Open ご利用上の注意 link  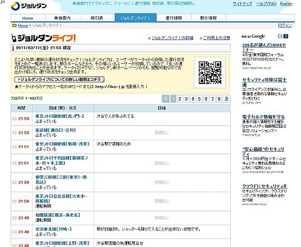pos(216,38)
